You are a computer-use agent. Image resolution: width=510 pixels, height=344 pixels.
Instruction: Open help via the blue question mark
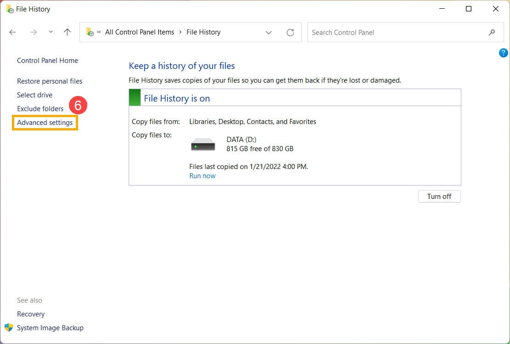pos(503,53)
